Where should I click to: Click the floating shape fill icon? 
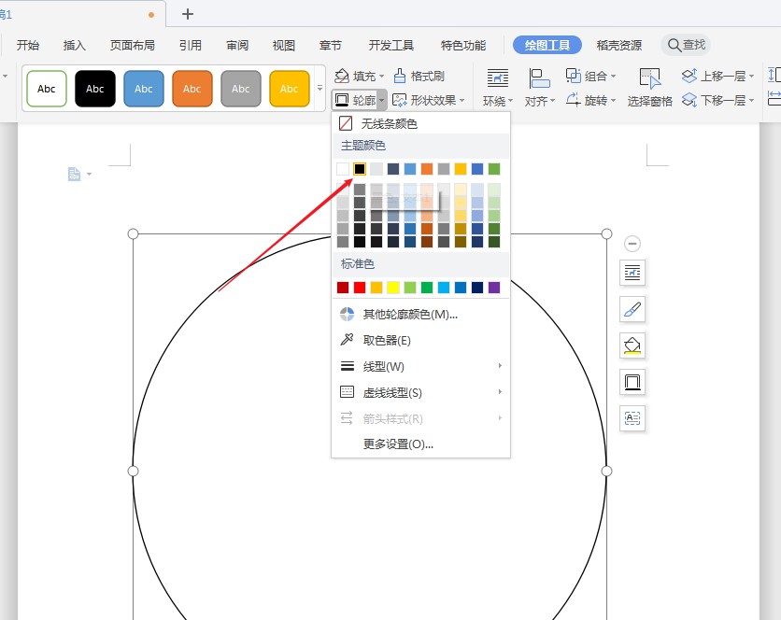632,345
